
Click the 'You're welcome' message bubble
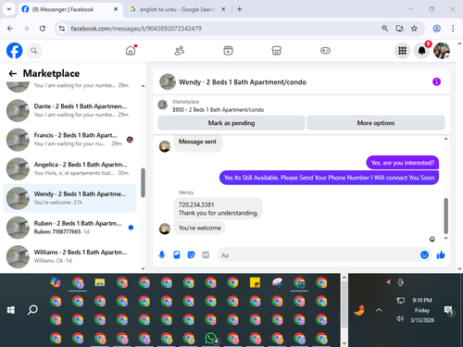(200, 228)
